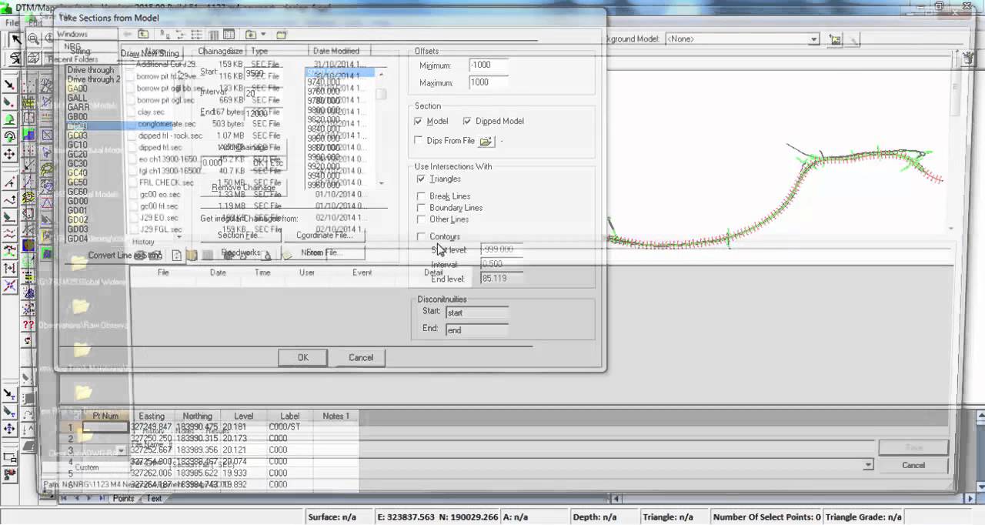985x525 pixels.
Task: Toggle the Dipped Model checkbox
Action: coord(467,122)
